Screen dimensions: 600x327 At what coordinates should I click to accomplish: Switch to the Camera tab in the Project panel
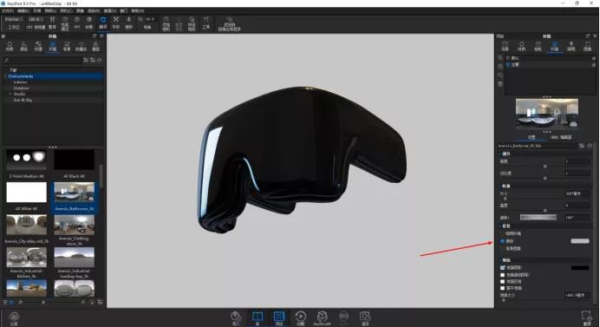(x=538, y=46)
